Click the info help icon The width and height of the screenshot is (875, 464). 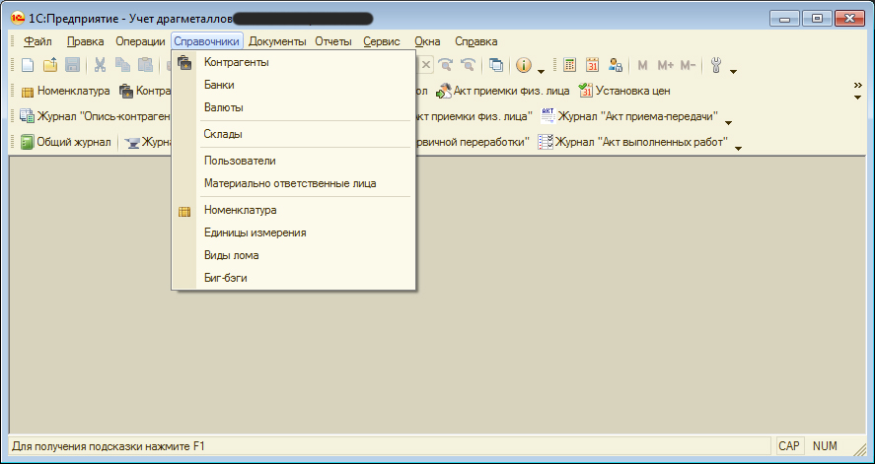pyautogui.click(x=524, y=65)
